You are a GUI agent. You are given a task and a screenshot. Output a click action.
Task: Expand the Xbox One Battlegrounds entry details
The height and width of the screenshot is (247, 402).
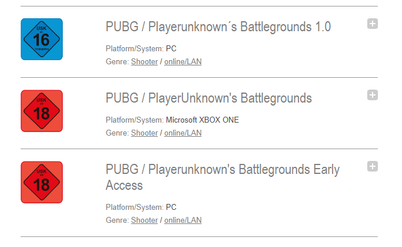click(x=372, y=95)
